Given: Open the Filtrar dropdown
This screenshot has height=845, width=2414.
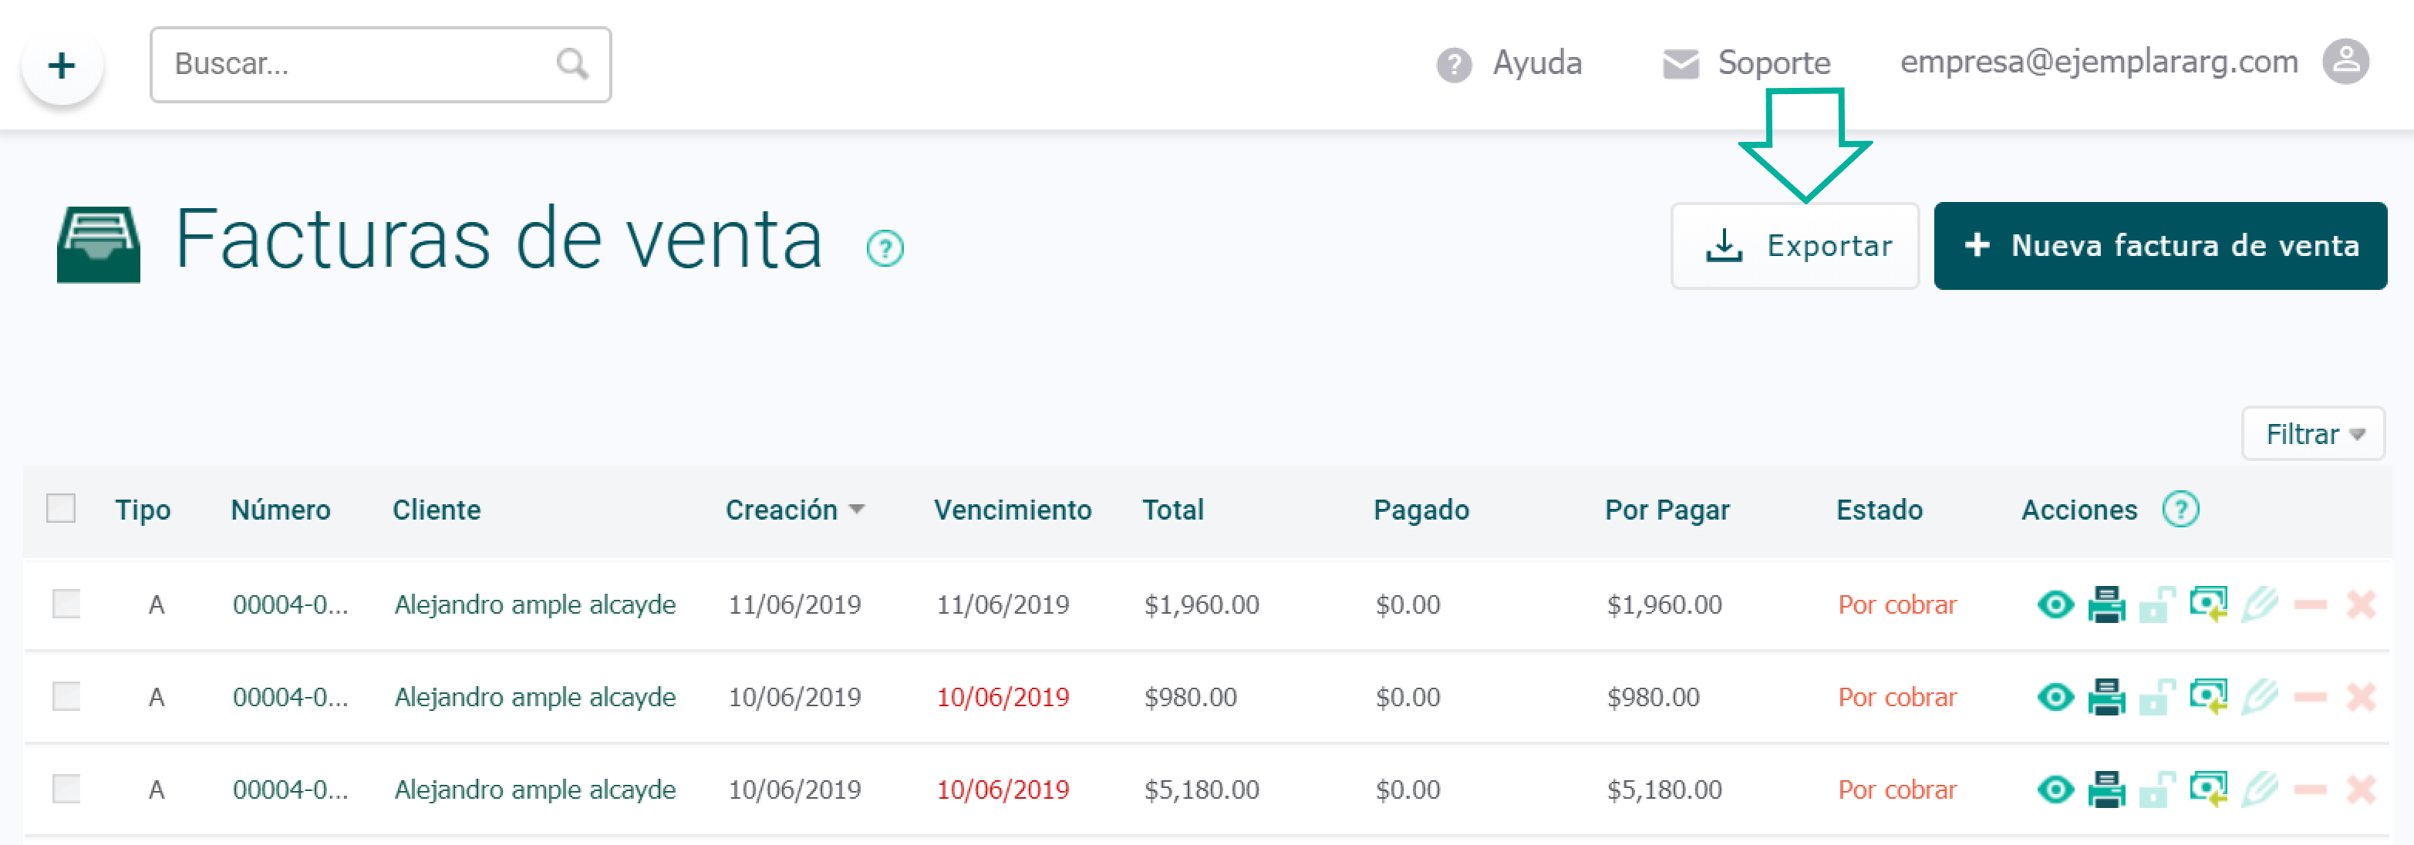Looking at the screenshot, I should click(x=2312, y=434).
